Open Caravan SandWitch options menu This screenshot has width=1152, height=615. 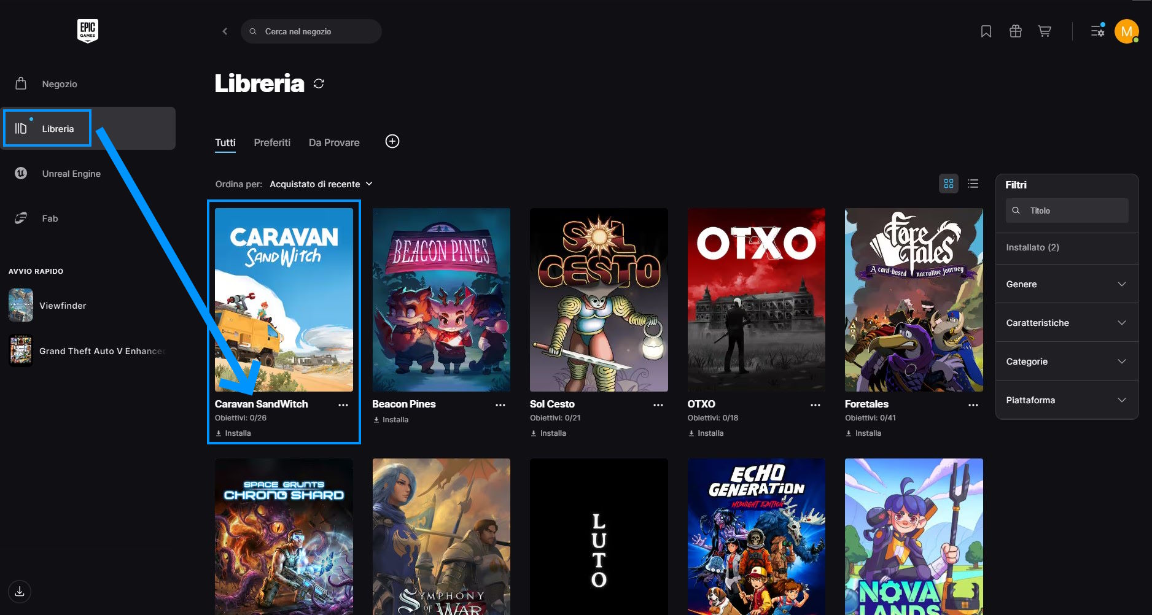(x=343, y=404)
